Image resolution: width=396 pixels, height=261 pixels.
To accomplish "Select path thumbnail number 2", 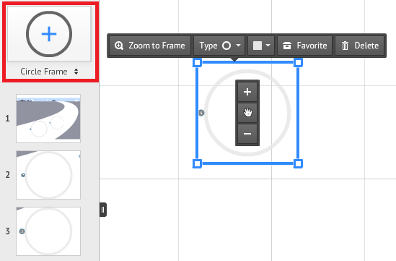I will [48, 175].
